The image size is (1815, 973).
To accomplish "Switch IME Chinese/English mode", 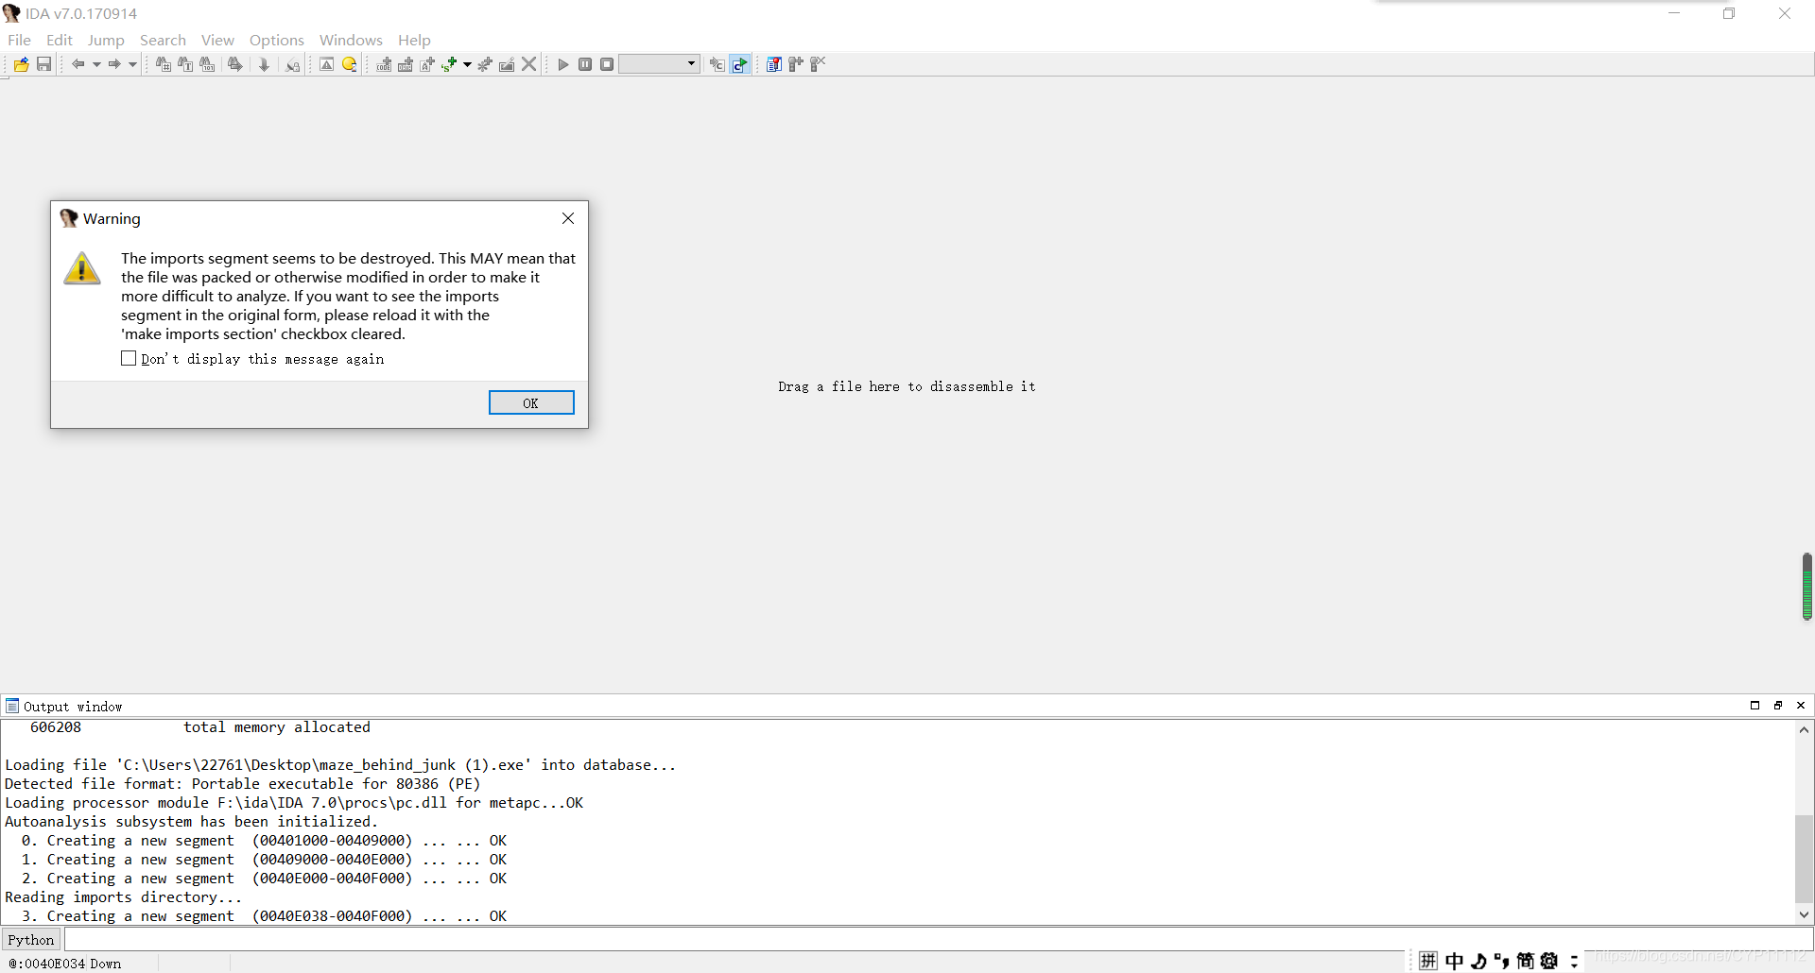I will click(1454, 961).
